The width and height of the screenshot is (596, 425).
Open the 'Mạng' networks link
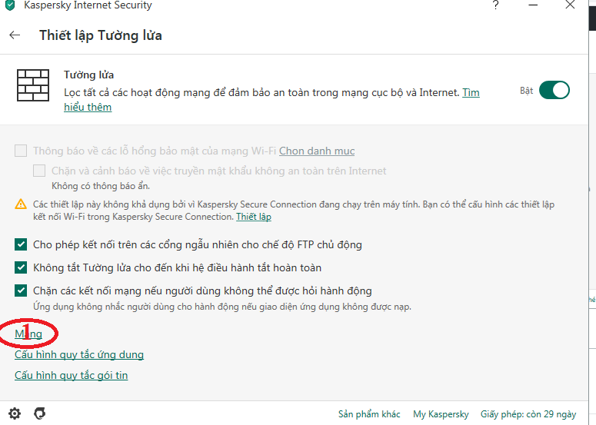(28, 334)
